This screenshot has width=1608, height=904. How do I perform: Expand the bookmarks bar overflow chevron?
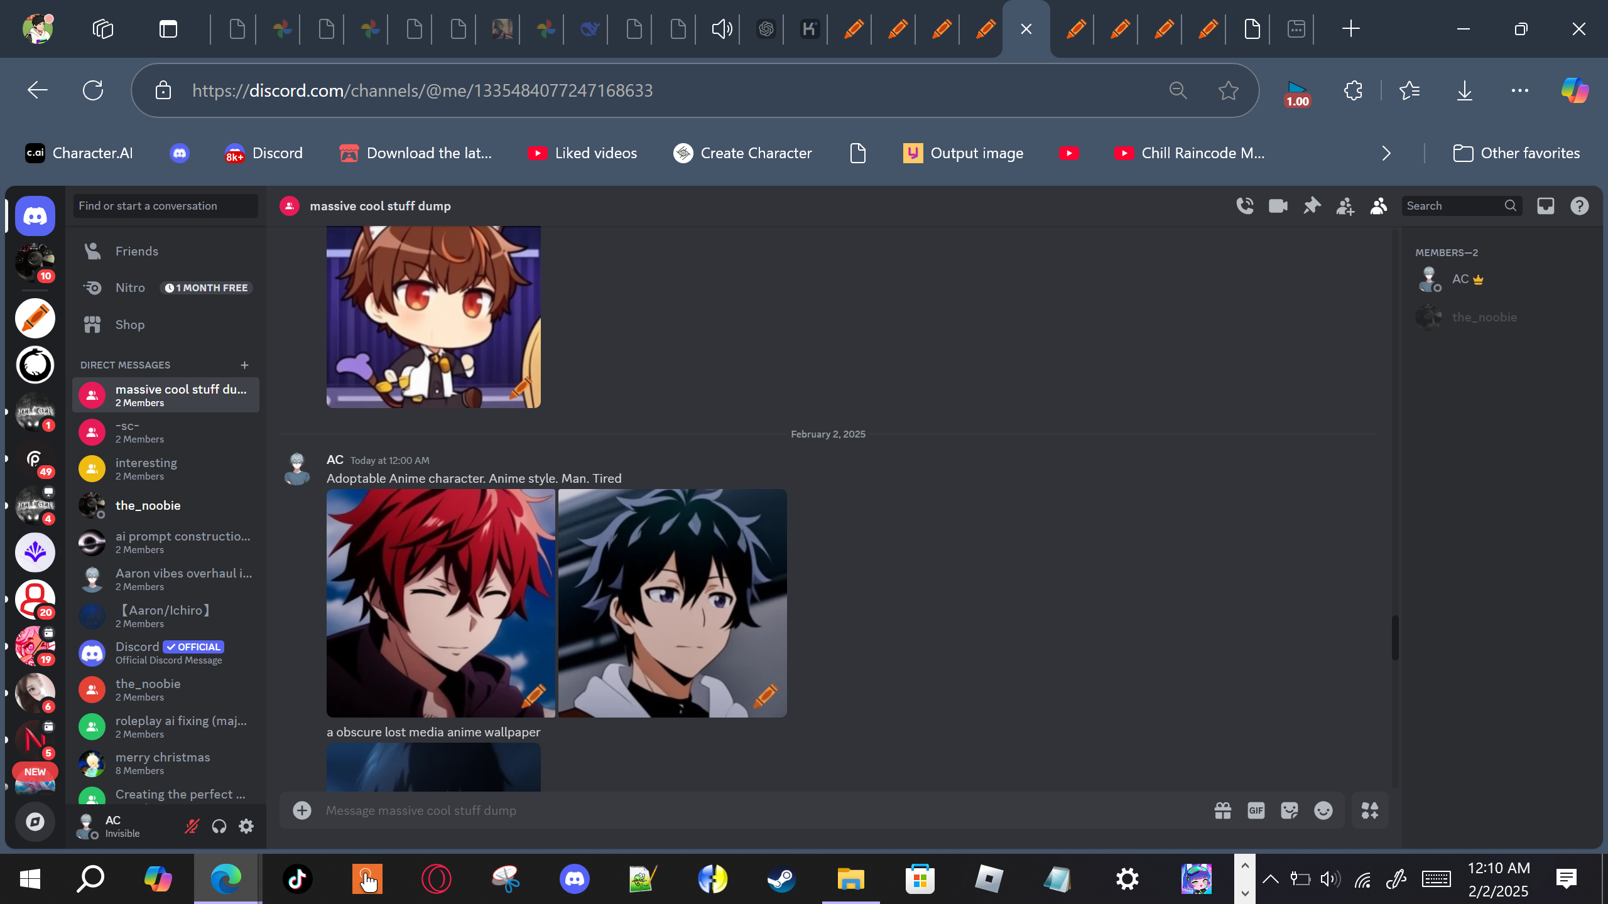1386,153
